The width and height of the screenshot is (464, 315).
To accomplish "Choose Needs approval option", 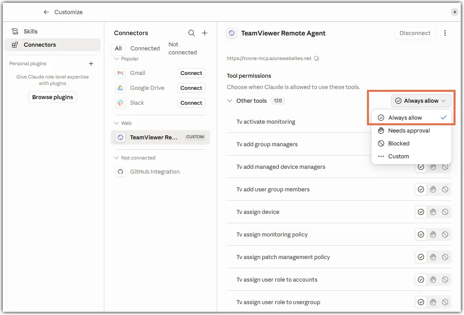I will point(412,131).
